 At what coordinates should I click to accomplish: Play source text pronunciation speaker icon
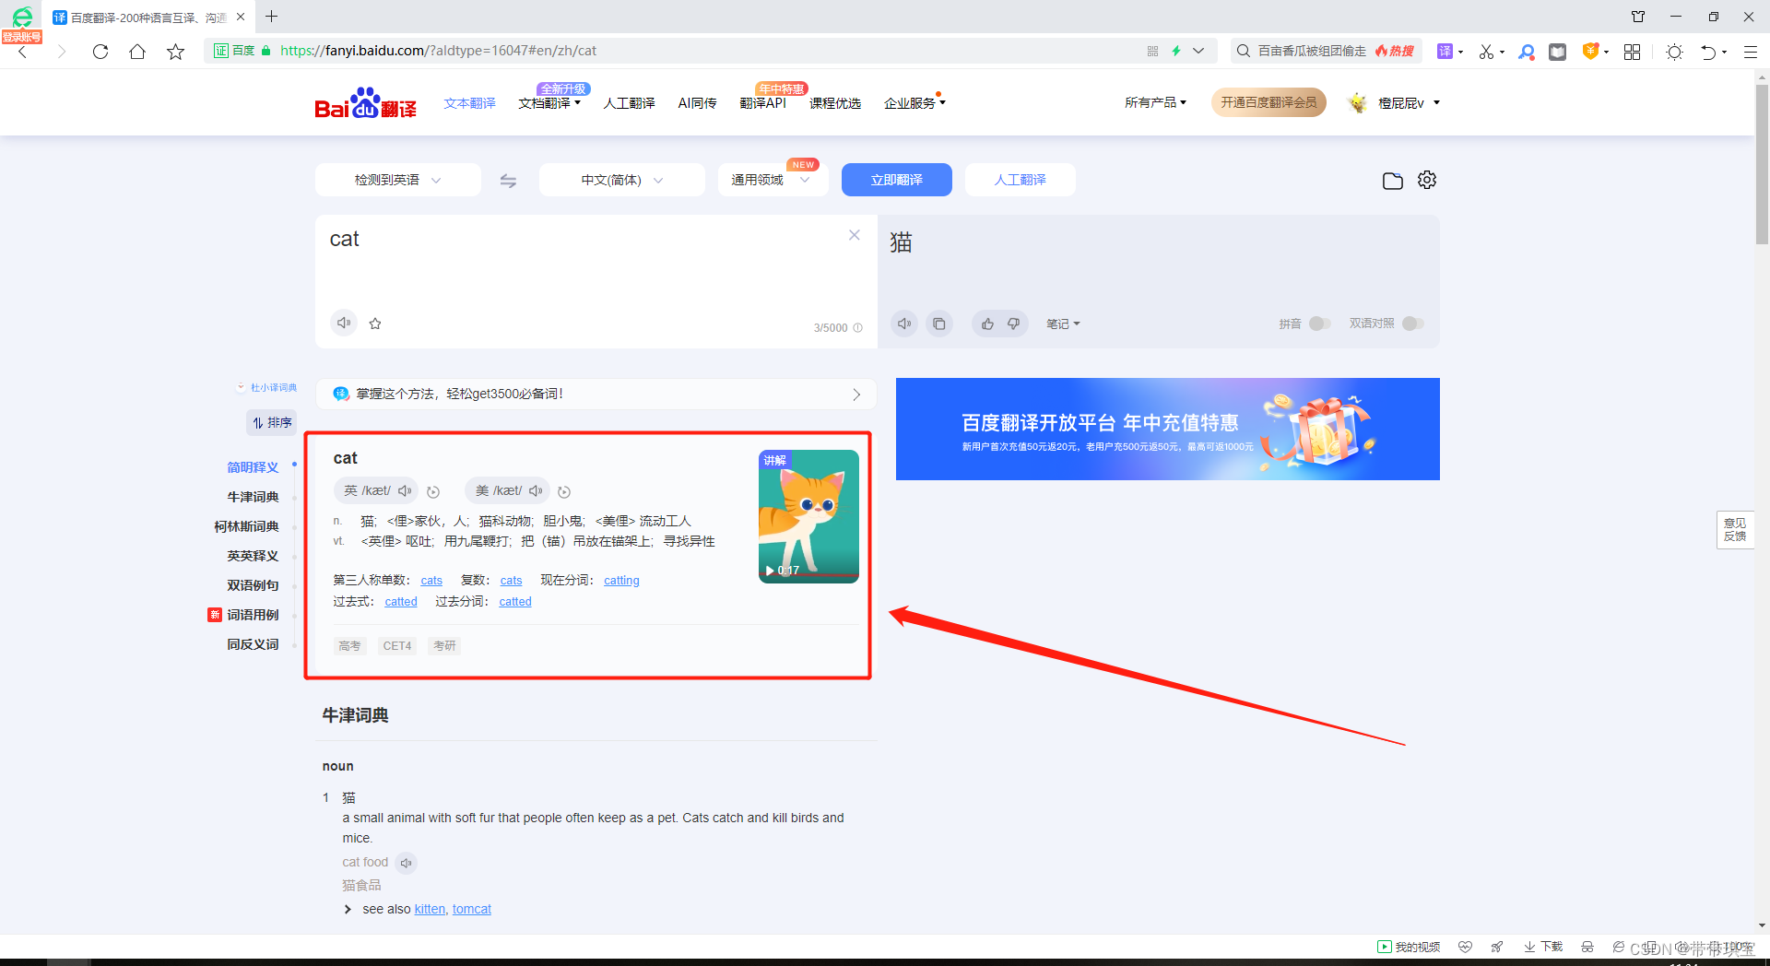coord(344,323)
